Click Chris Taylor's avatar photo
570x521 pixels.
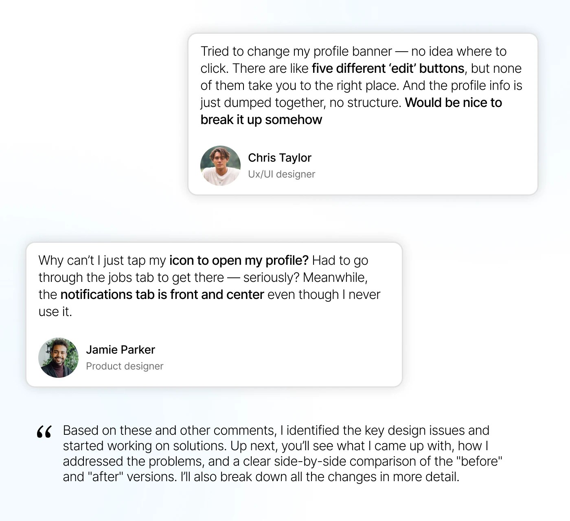click(220, 166)
